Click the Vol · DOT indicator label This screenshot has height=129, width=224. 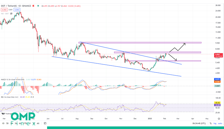[5, 14]
